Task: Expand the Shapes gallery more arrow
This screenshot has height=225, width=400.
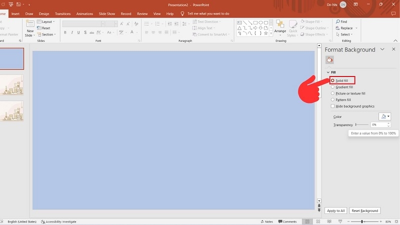Action: [271, 33]
